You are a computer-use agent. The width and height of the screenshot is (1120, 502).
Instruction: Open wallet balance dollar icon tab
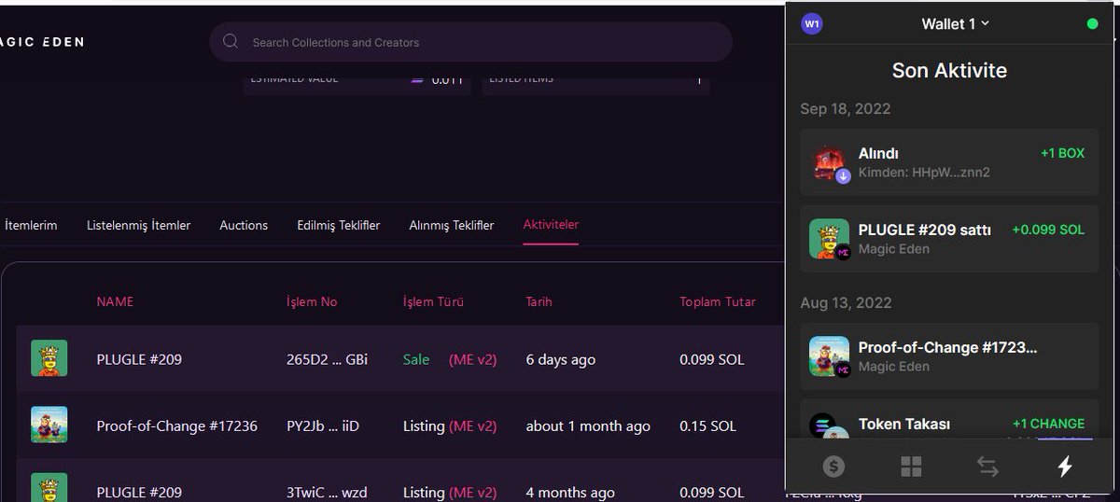pyautogui.click(x=833, y=467)
